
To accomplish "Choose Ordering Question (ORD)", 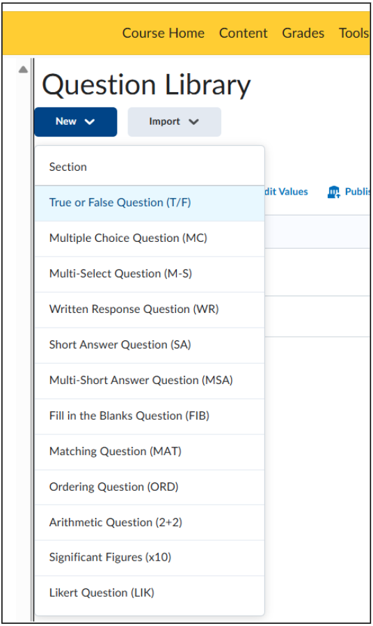I will click(x=150, y=487).
